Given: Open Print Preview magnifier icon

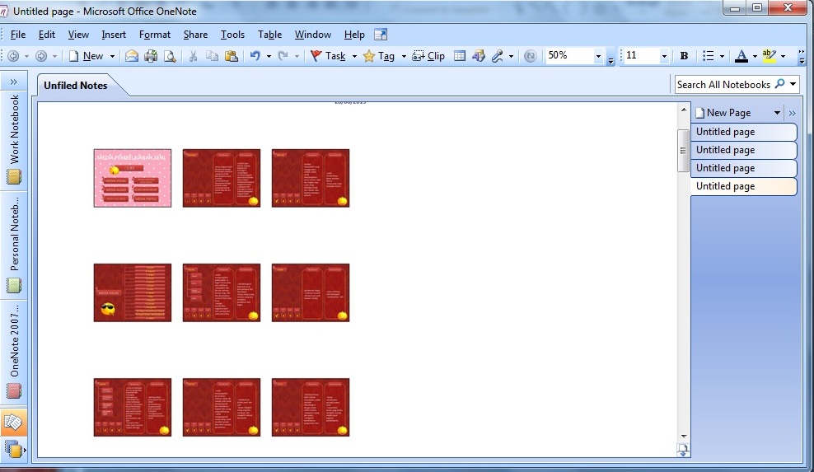Looking at the screenshot, I should (170, 56).
